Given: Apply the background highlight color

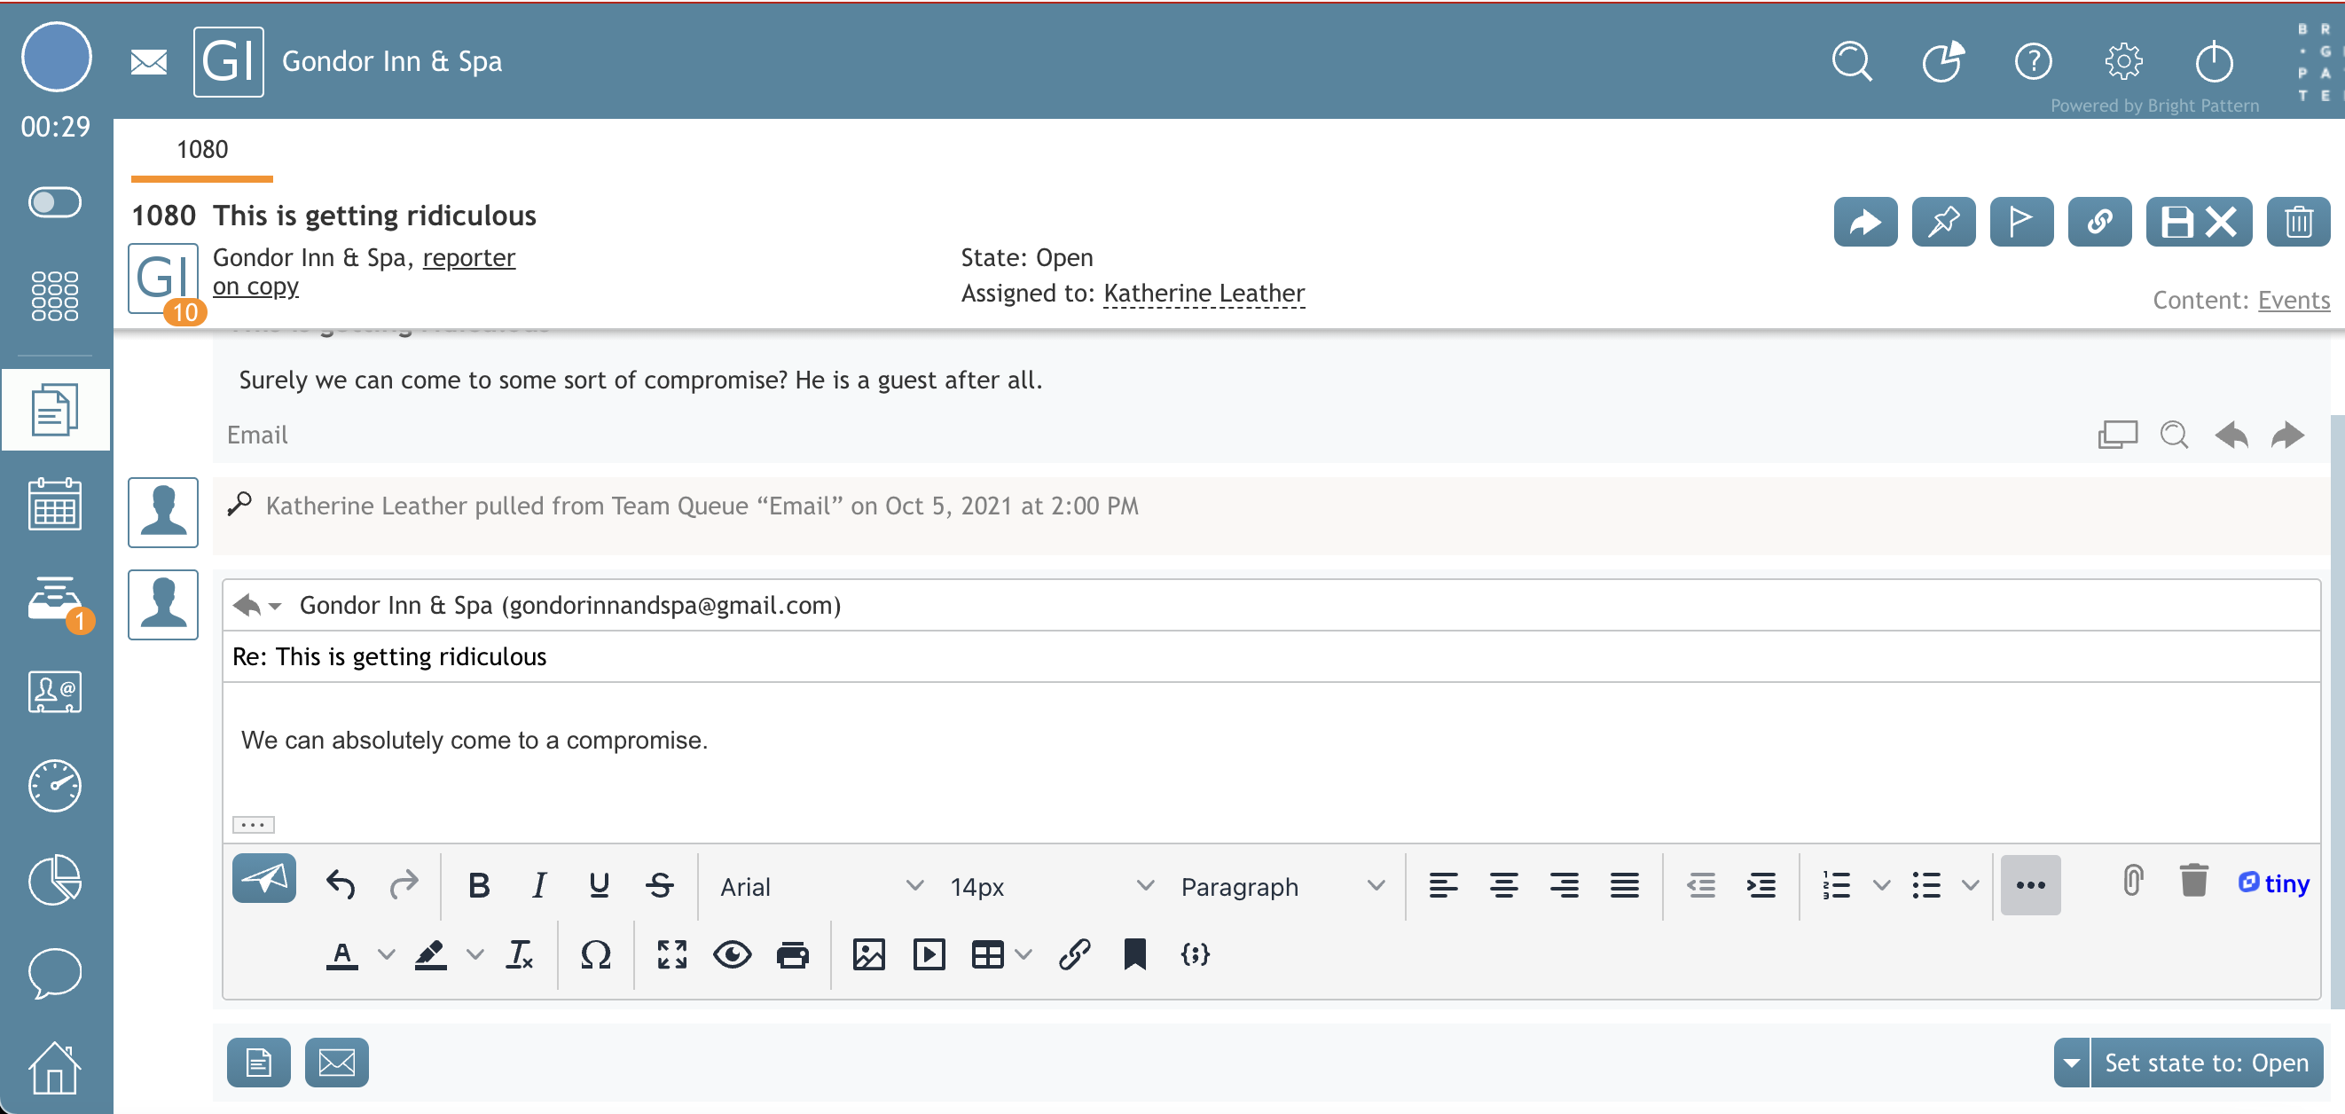Looking at the screenshot, I should pos(430,955).
